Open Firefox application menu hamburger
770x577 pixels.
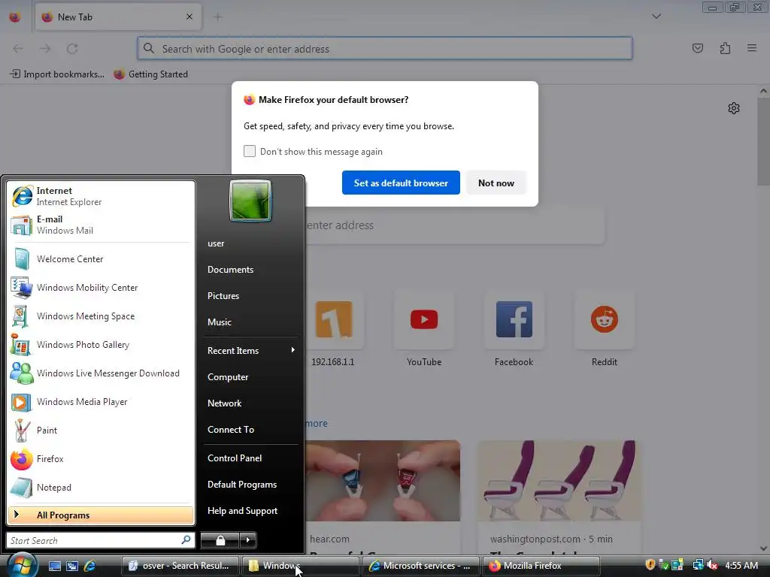(x=752, y=48)
